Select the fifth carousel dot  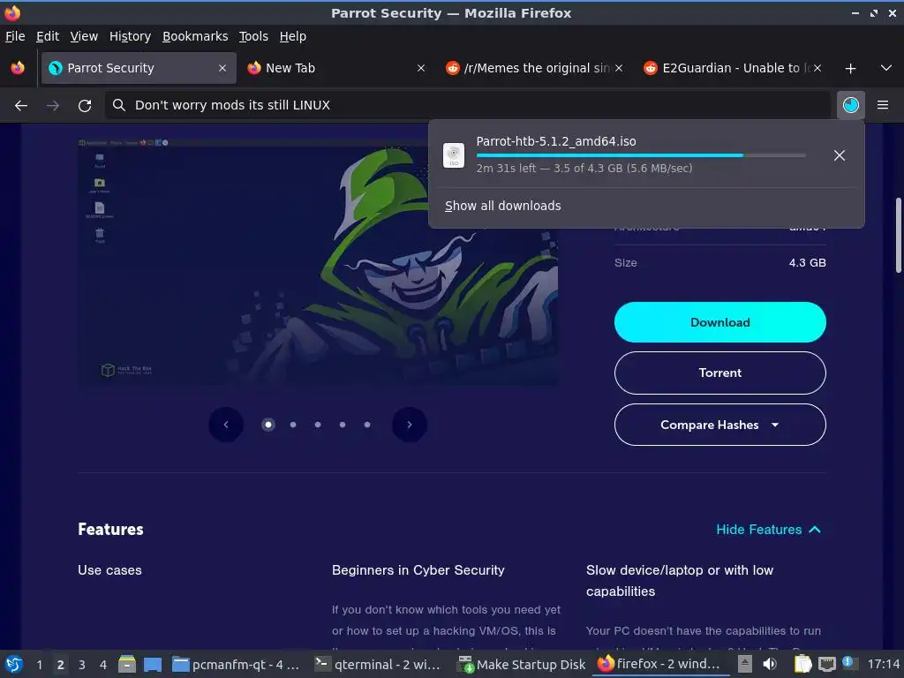(x=367, y=425)
